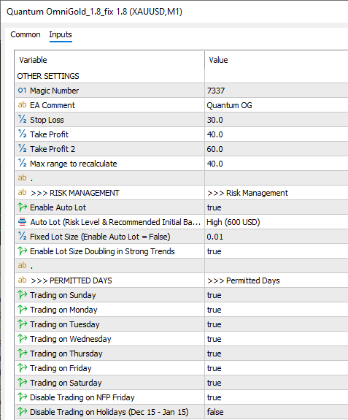Image resolution: width=348 pixels, height=420 pixels.
Task: Click the string icon beside EA Comment
Action: (x=22, y=104)
